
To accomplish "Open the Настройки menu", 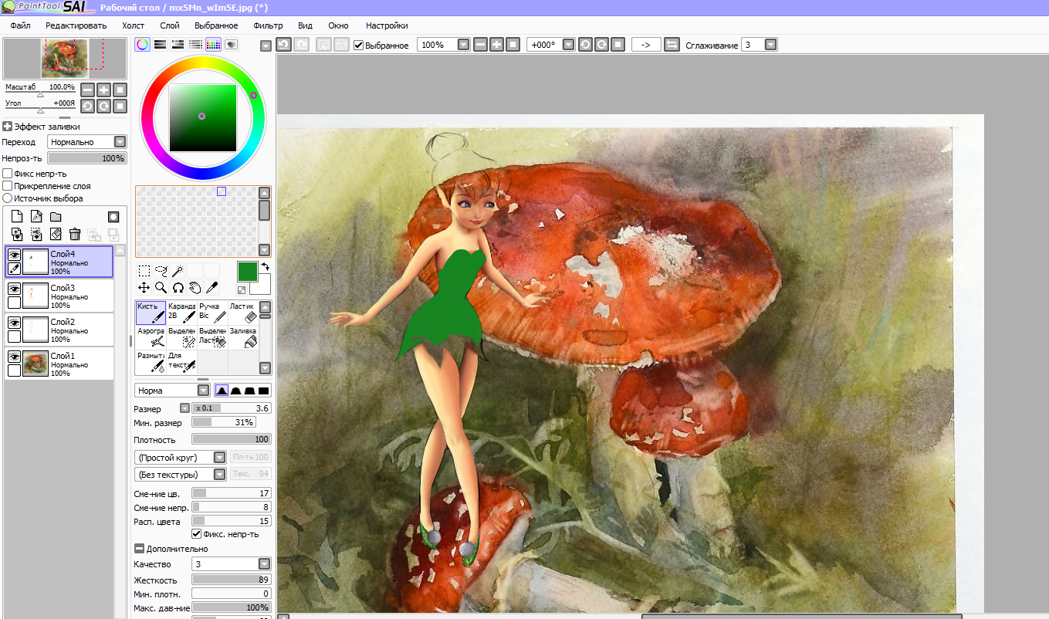I will tap(387, 25).
